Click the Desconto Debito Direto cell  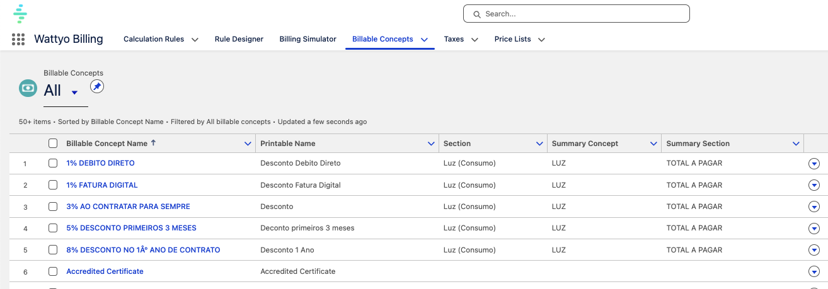pyautogui.click(x=300, y=163)
